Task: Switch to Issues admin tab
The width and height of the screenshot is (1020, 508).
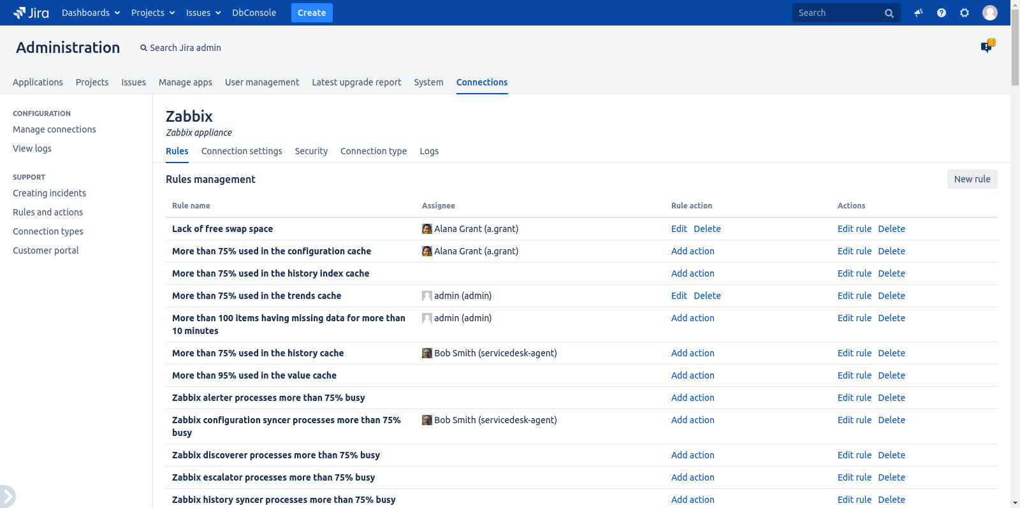Action: pos(134,82)
